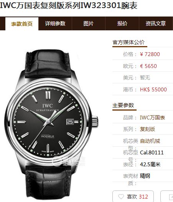173x202 pixels.
Task: Click the 喜欢 312 like button
Action: point(133,197)
